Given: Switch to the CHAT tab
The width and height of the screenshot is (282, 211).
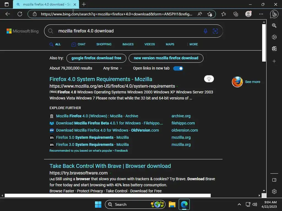Looking at the screenshot, I should (x=78, y=44).
